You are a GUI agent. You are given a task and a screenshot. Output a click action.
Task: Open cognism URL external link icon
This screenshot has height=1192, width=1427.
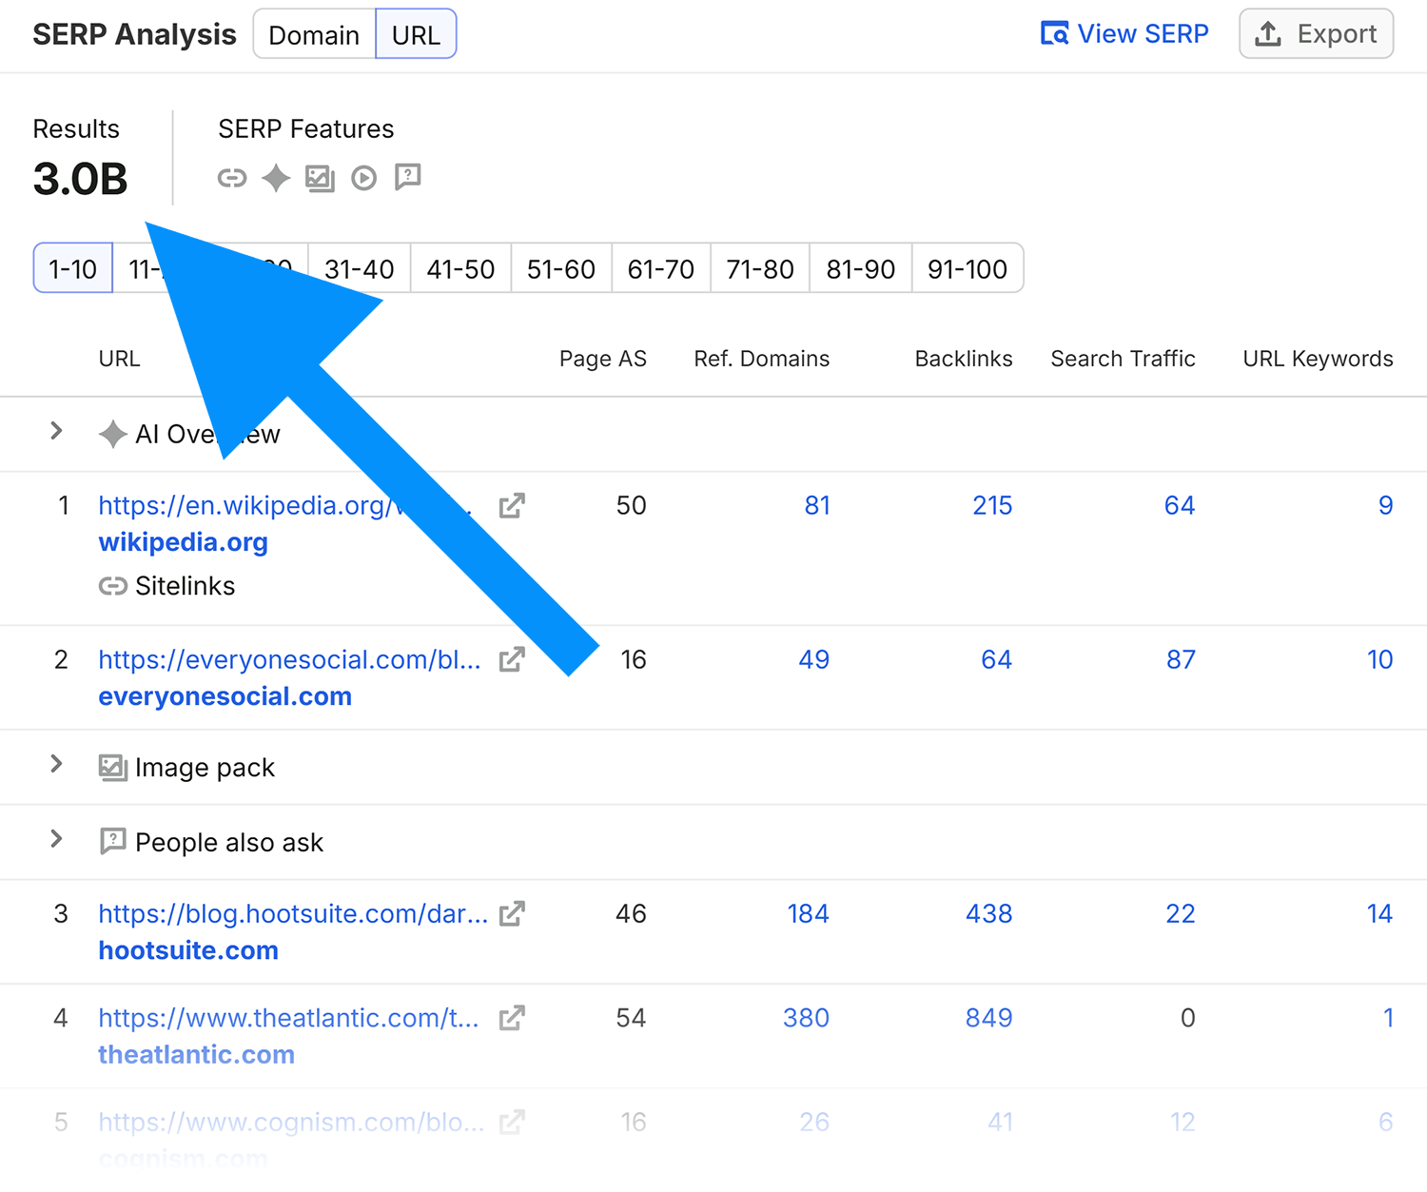(x=512, y=1122)
